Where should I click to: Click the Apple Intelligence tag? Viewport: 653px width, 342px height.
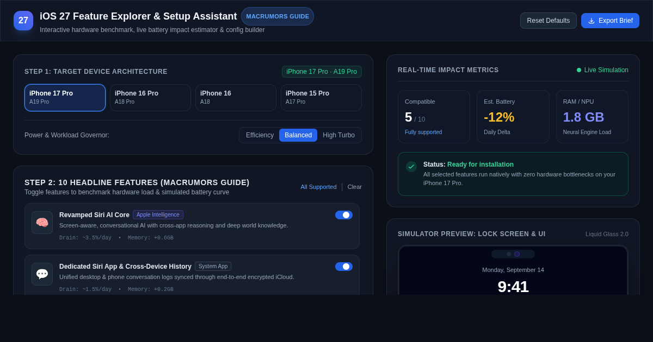click(x=158, y=215)
